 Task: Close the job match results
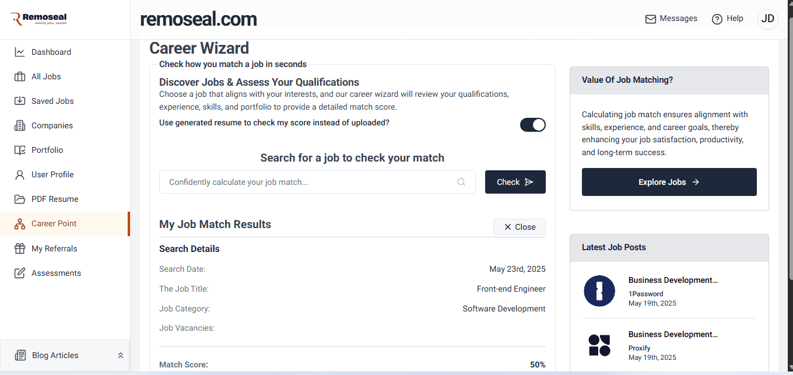[x=519, y=227]
